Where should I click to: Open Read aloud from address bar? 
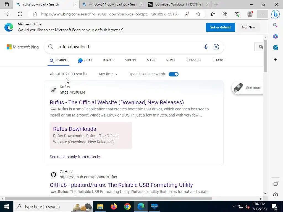point(187,14)
